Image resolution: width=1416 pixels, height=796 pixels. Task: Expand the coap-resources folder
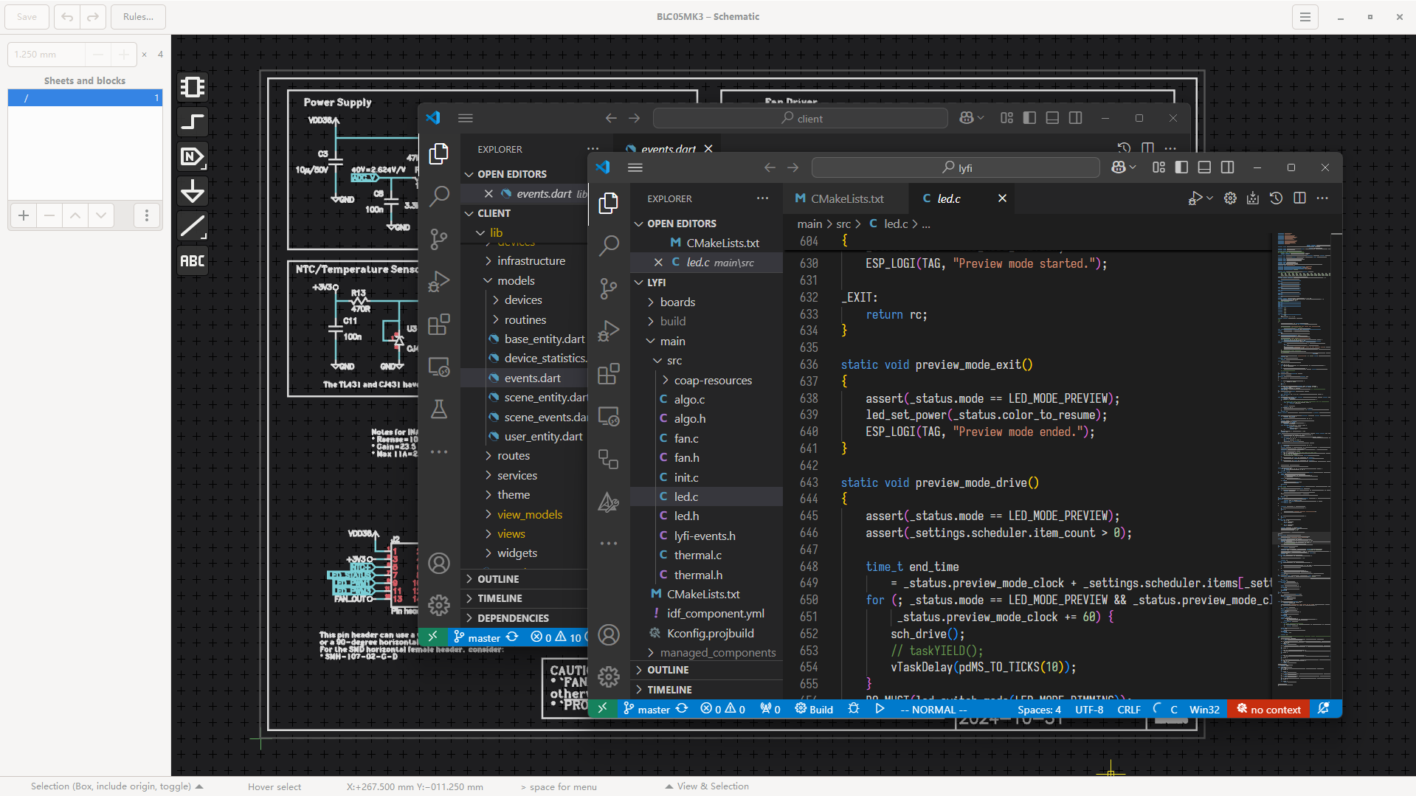pos(707,380)
